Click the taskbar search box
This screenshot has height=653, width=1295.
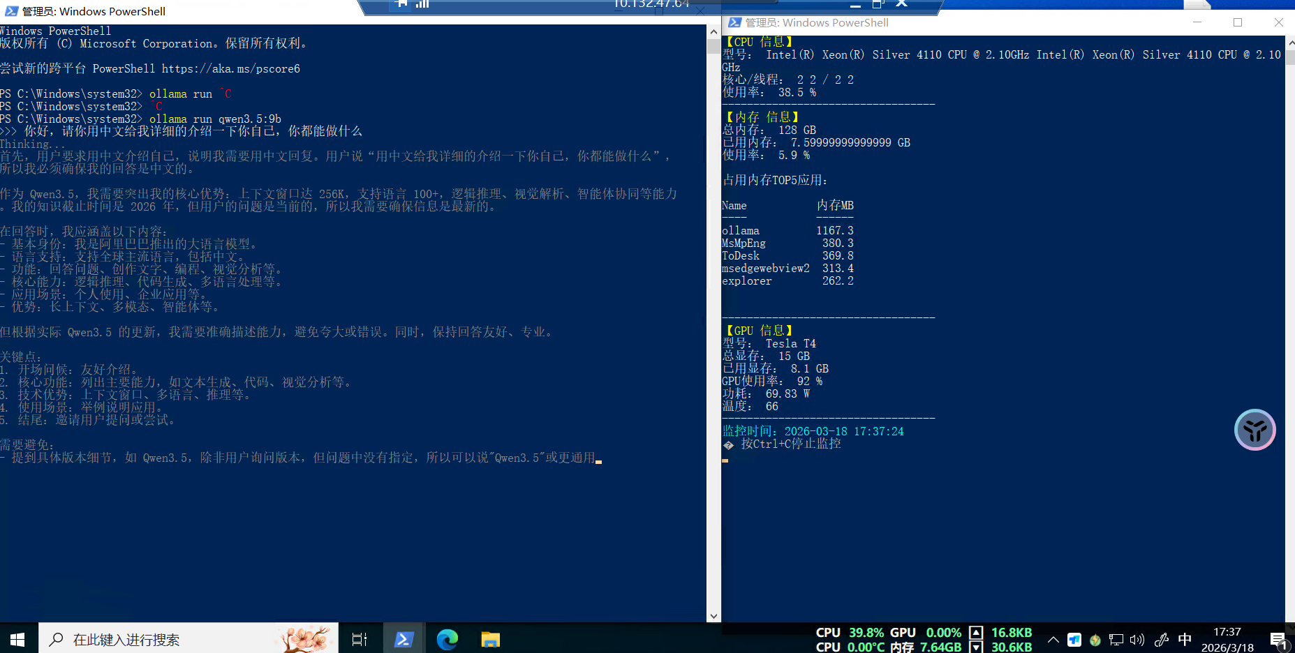(x=188, y=639)
